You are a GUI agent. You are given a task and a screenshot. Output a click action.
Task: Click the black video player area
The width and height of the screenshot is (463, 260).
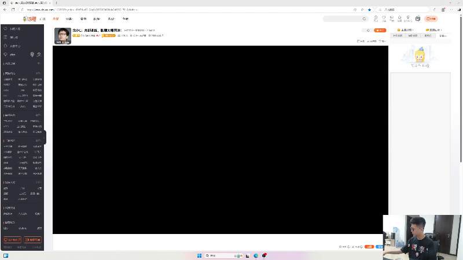tap(221, 140)
